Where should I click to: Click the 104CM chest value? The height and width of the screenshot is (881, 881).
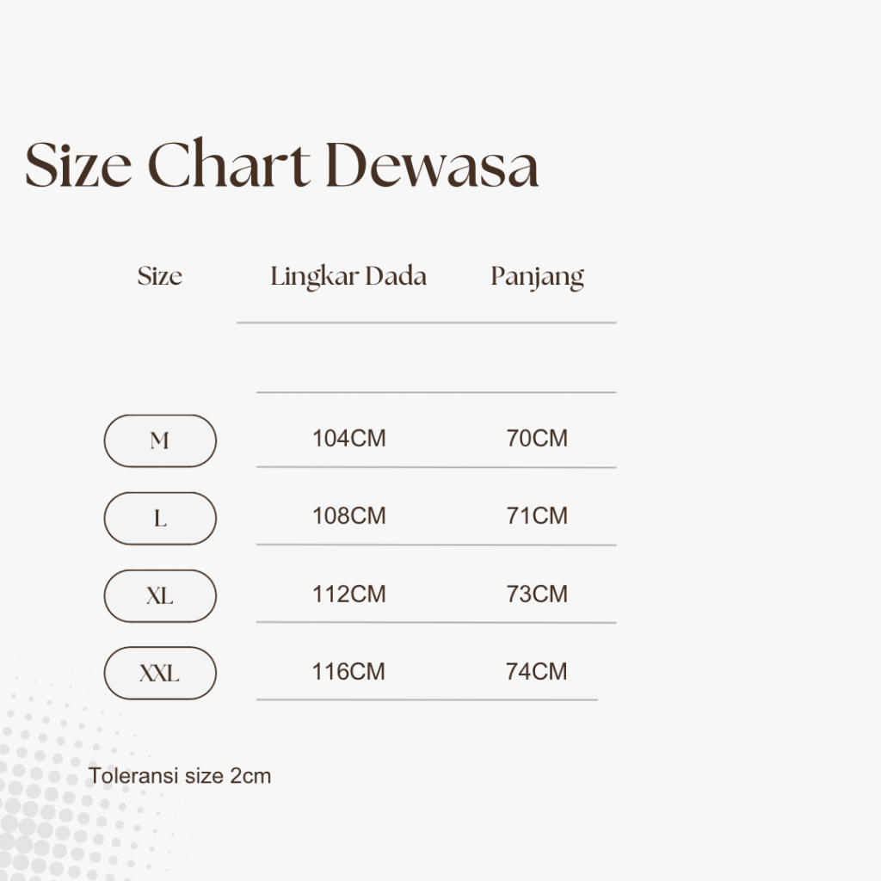(x=348, y=439)
